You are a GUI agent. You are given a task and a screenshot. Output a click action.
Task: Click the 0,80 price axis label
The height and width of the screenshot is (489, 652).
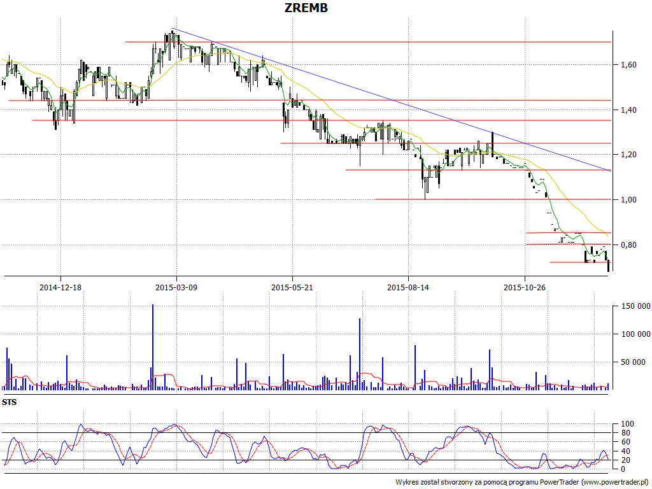pyautogui.click(x=628, y=245)
